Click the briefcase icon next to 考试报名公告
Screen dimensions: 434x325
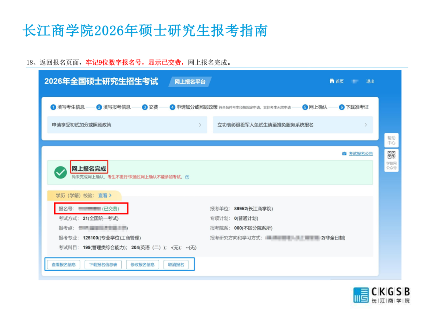(344, 154)
